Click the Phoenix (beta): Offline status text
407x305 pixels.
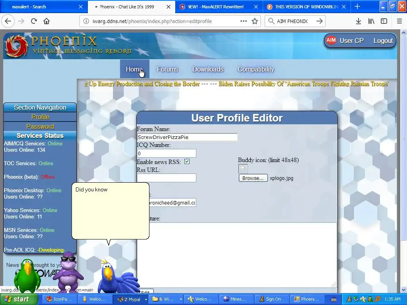[29, 177]
